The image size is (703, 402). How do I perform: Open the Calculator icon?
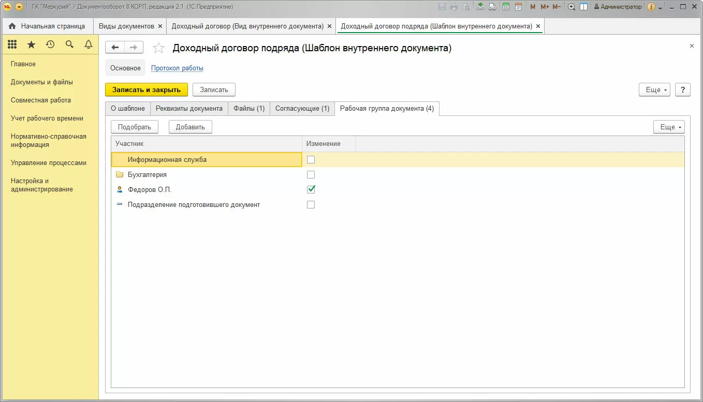505,7
